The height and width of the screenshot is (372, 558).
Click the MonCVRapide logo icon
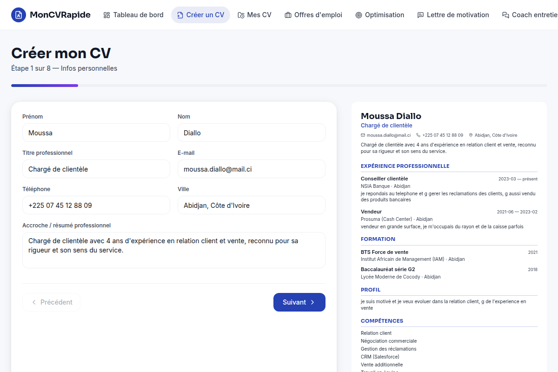click(19, 15)
